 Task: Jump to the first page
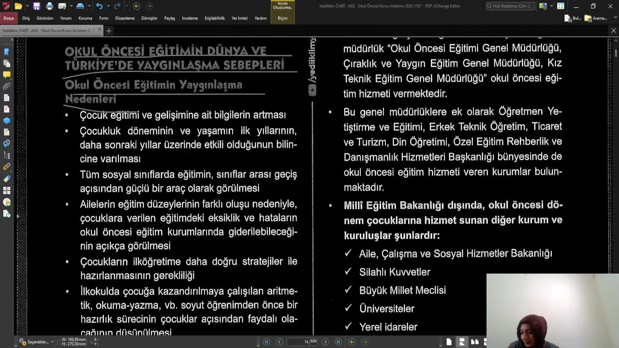(x=267, y=342)
